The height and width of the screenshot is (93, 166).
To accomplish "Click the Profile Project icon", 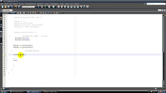I will point(54,7).
